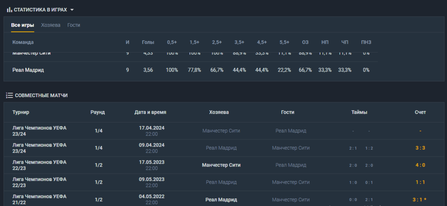Click Реал Мадрид guest in 17.04.2024 match
This screenshot has height=206, width=447.
point(291,131)
